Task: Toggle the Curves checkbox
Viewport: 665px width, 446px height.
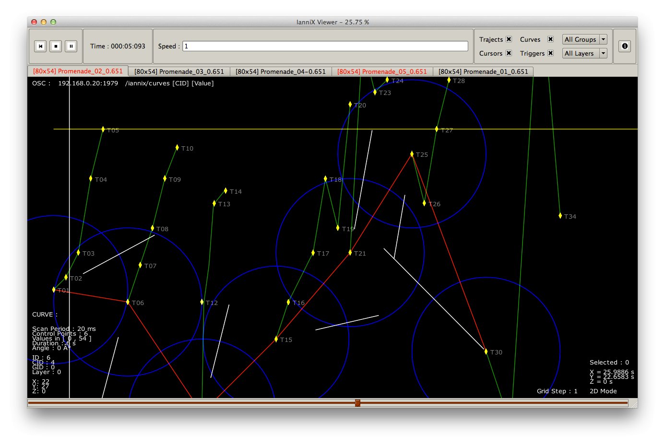Action: coord(551,39)
